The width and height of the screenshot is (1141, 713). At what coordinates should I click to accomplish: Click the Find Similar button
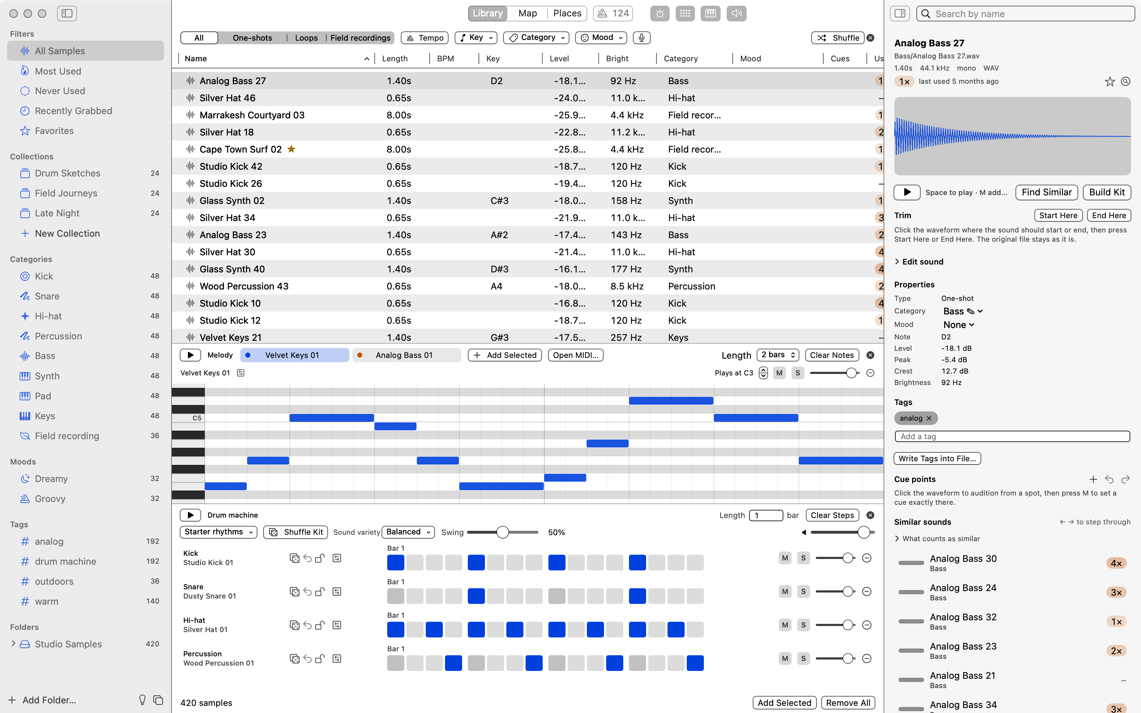point(1047,193)
